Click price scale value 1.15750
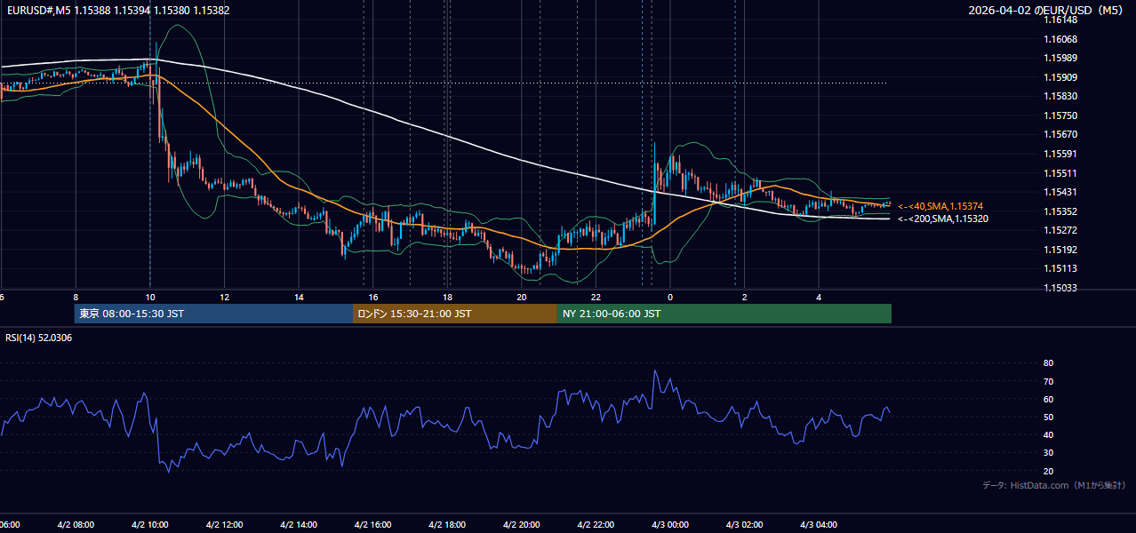The image size is (1136, 533). click(x=1060, y=115)
